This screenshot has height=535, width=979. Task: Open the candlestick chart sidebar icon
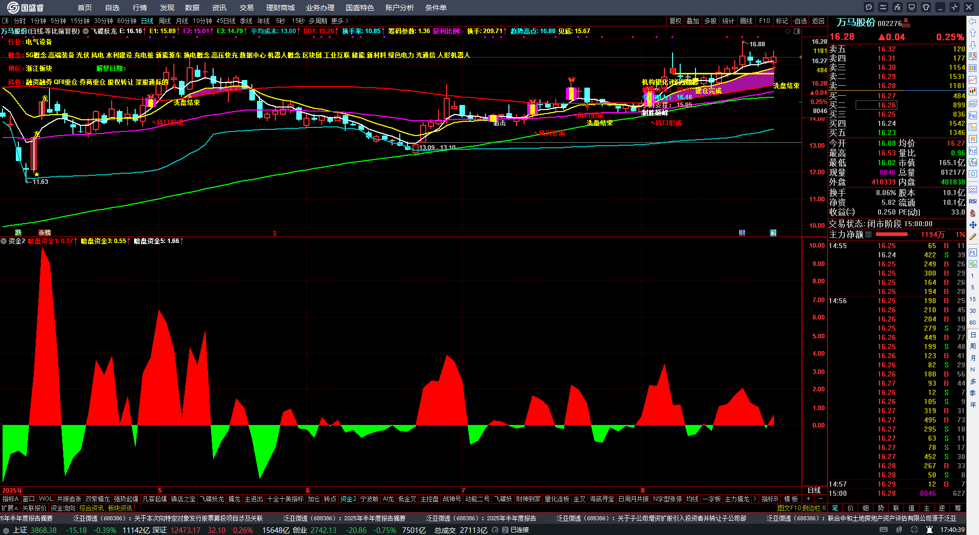click(x=973, y=92)
